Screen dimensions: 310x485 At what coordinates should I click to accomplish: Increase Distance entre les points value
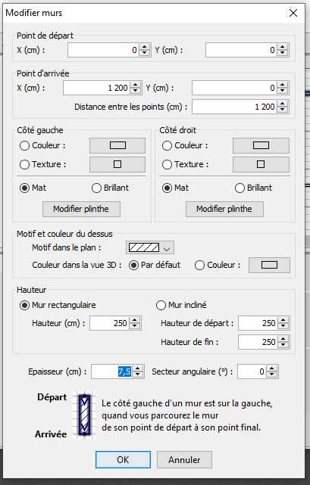tap(282, 104)
